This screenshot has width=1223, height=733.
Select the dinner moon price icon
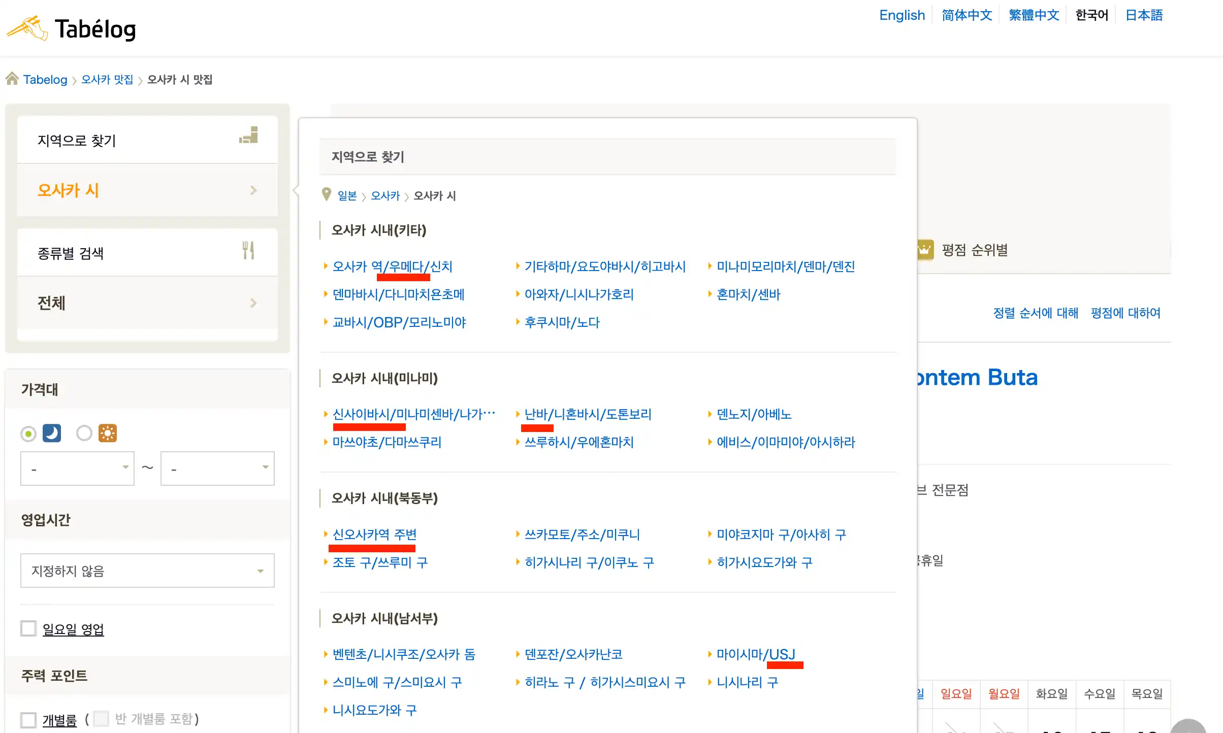52,433
